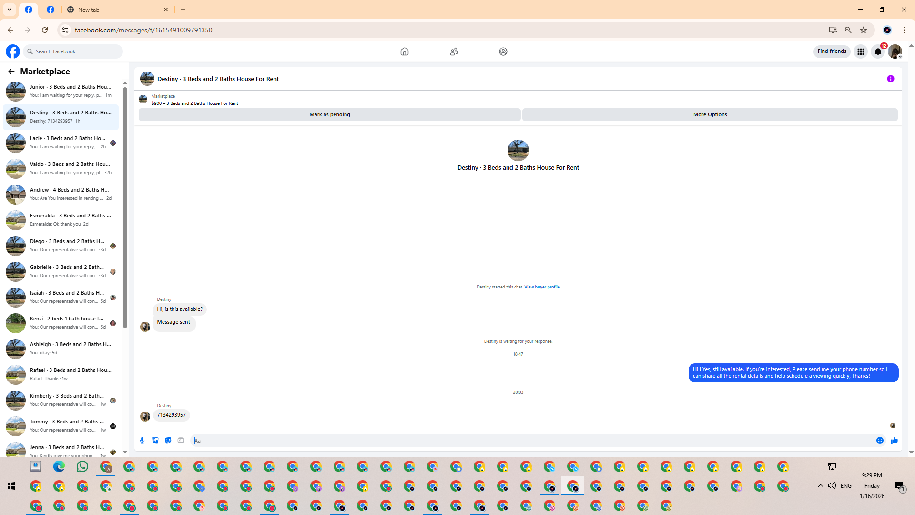The height and width of the screenshot is (515, 915).
Task: Go to Facebook Home tab
Action: pos(404,51)
